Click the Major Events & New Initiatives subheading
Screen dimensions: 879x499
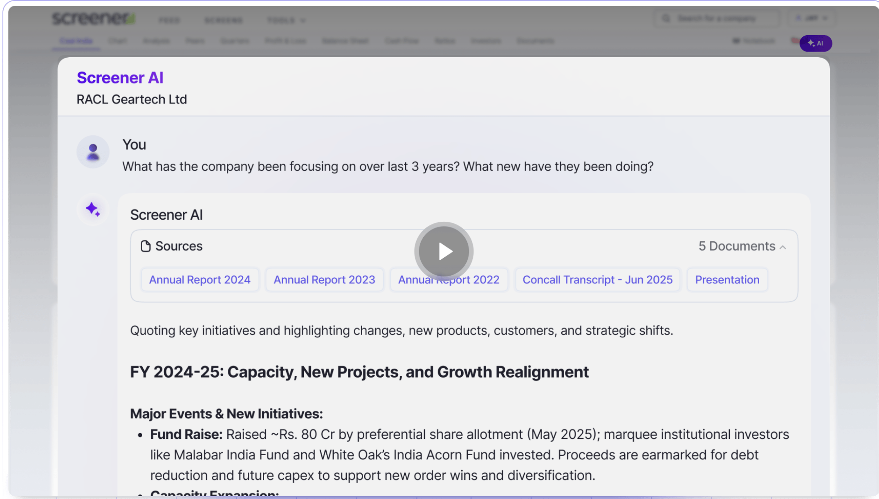pos(226,414)
